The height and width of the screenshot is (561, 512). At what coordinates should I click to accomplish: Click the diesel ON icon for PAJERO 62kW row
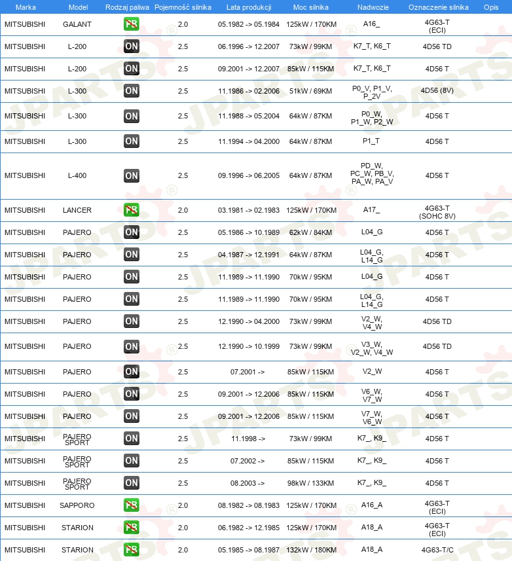click(132, 232)
